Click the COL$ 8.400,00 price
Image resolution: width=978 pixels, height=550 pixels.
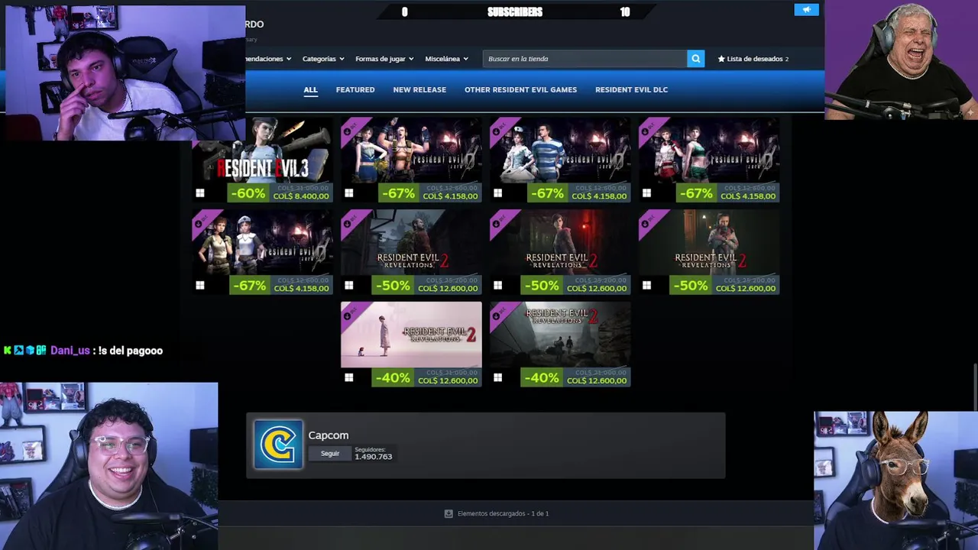pos(301,196)
